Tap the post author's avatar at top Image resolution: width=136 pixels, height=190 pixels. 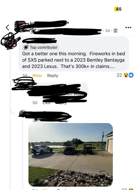click(20, 26)
